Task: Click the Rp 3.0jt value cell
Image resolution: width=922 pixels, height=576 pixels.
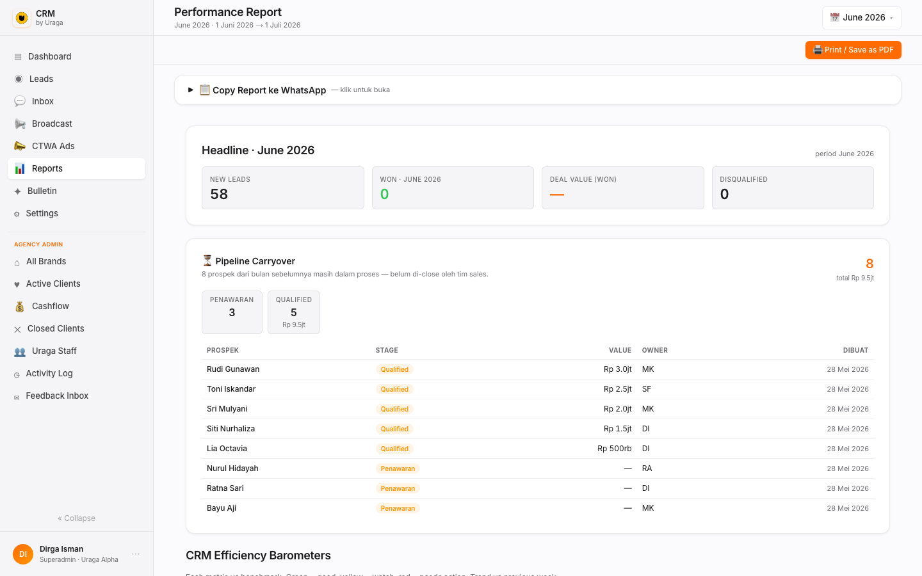Action: coord(617,369)
